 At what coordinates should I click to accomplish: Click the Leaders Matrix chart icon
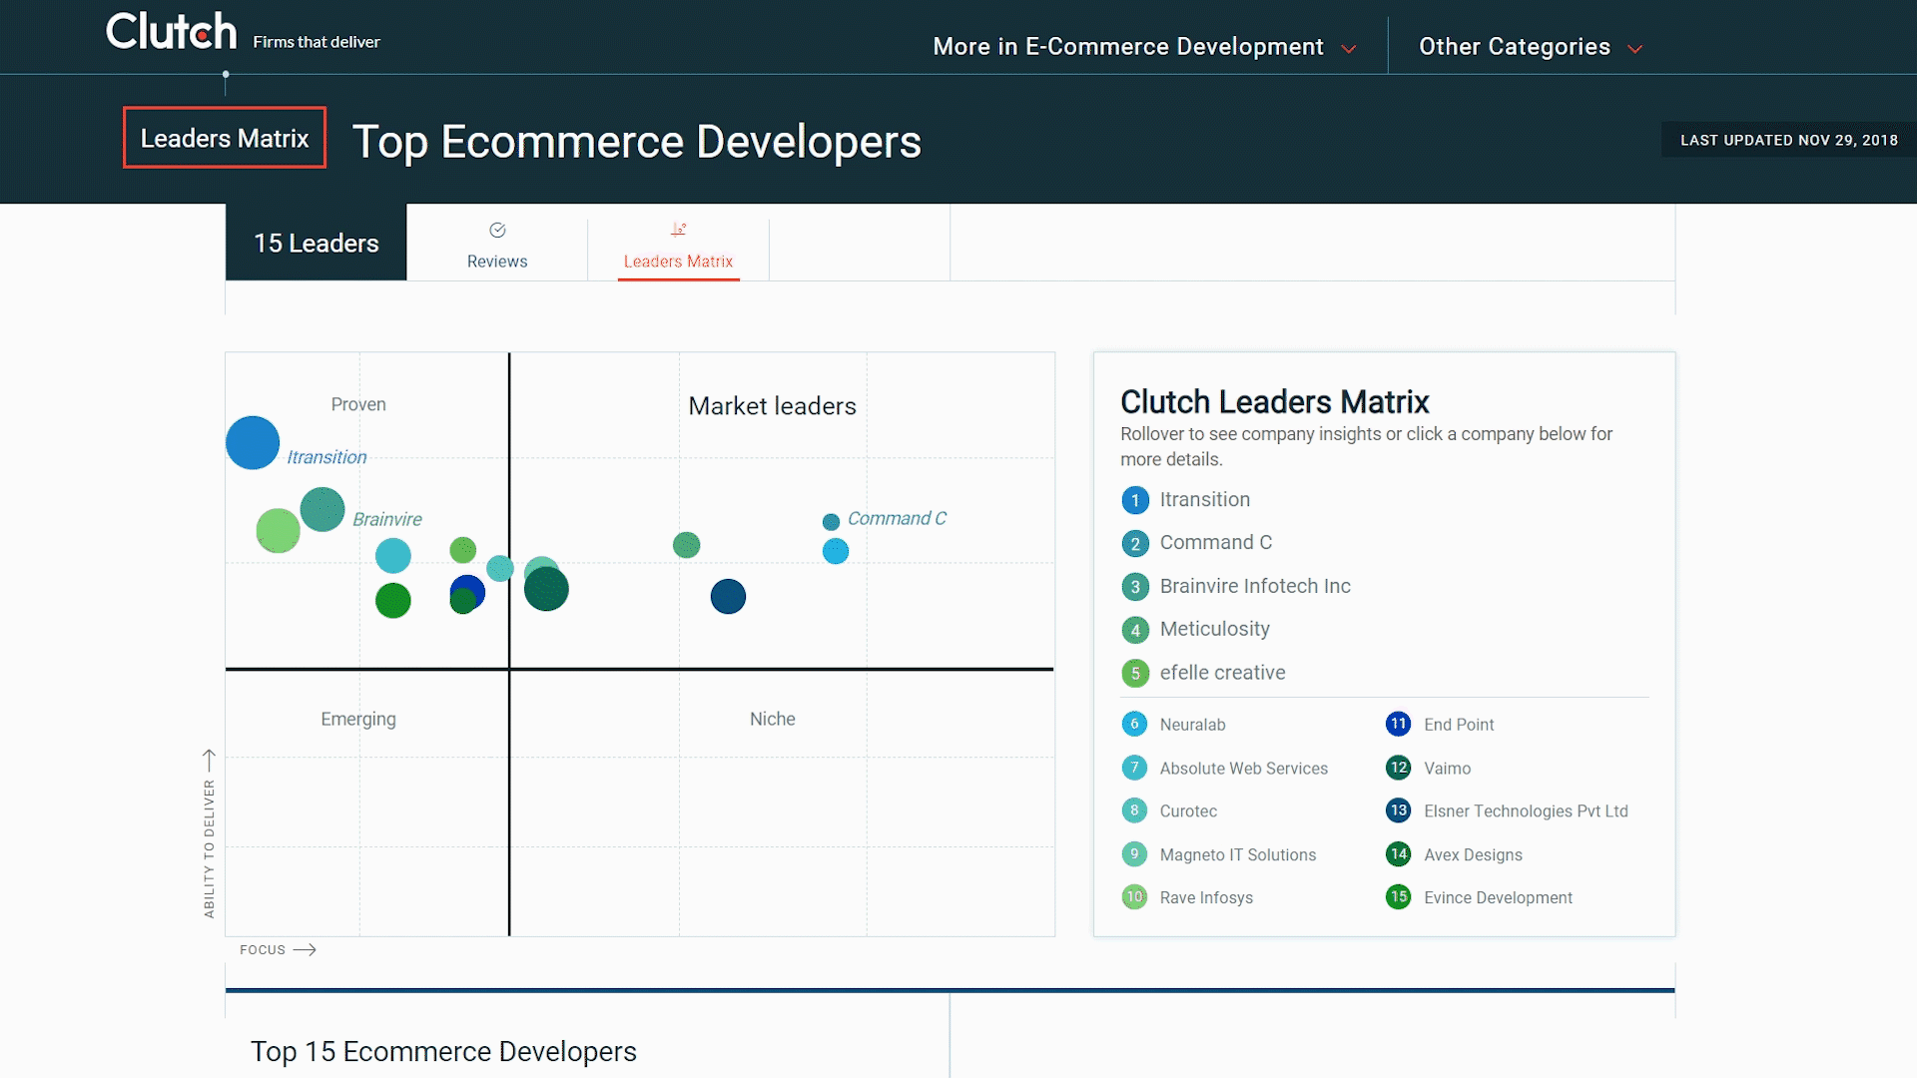679,230
